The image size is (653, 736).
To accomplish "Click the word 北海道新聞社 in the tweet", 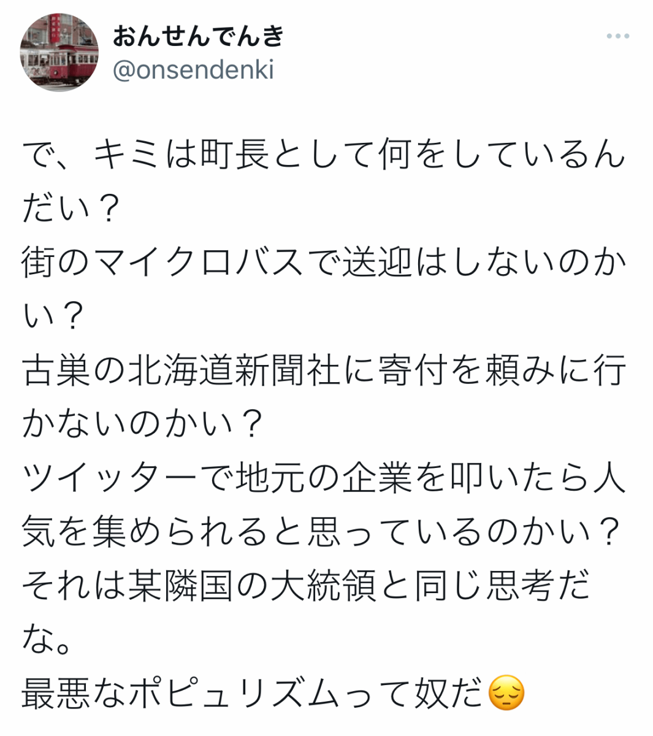I will (234, 370).
